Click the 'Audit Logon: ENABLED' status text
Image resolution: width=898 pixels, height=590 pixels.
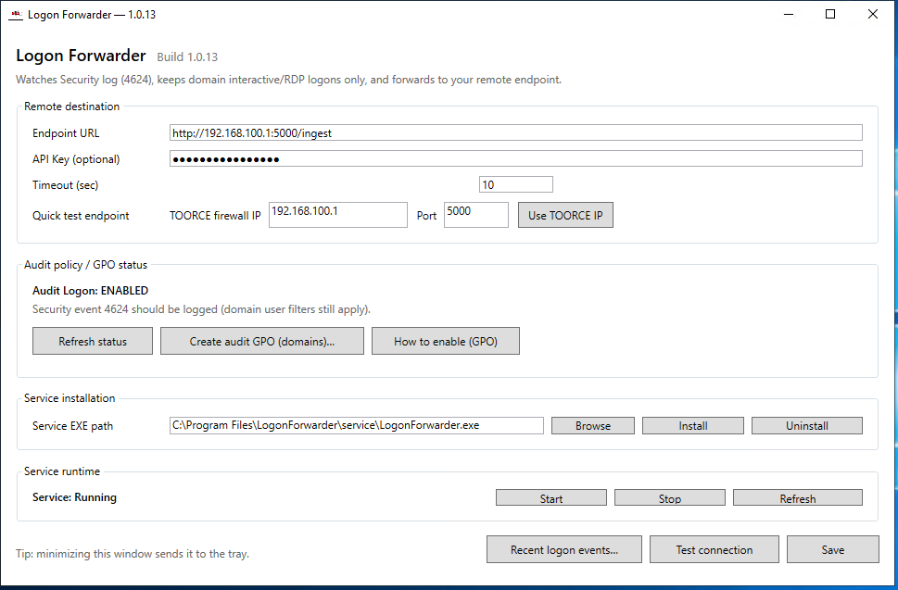(91, 291)
